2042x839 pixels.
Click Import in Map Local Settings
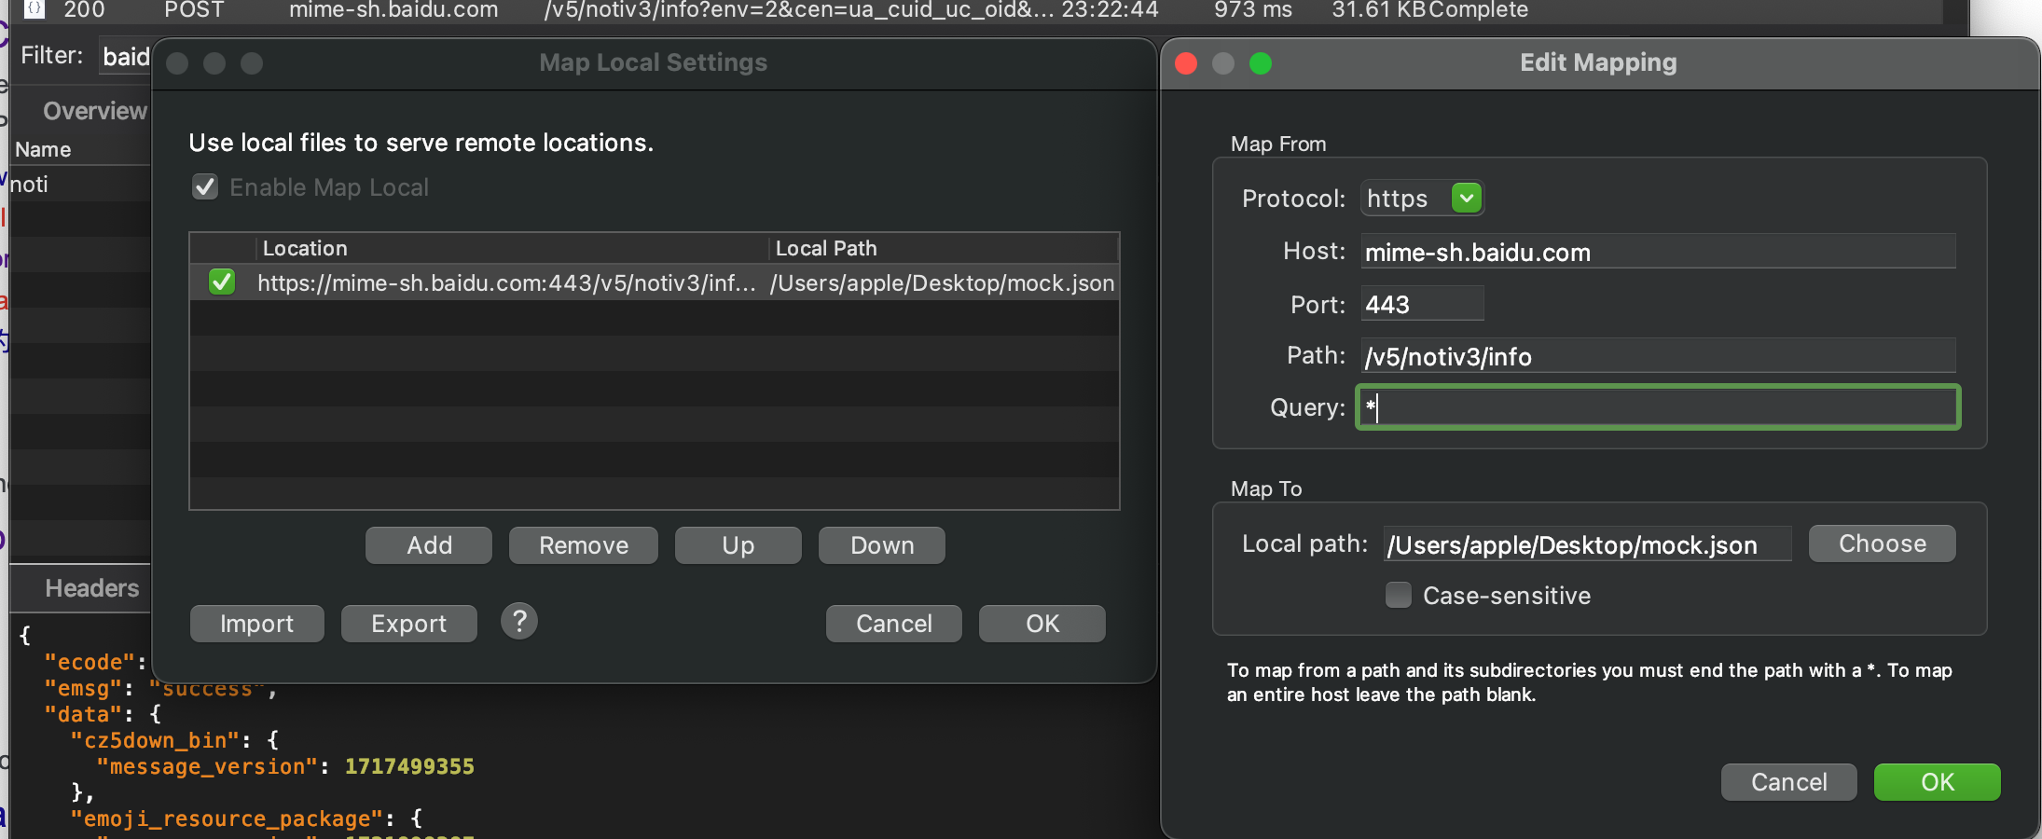tap(256, 624)
